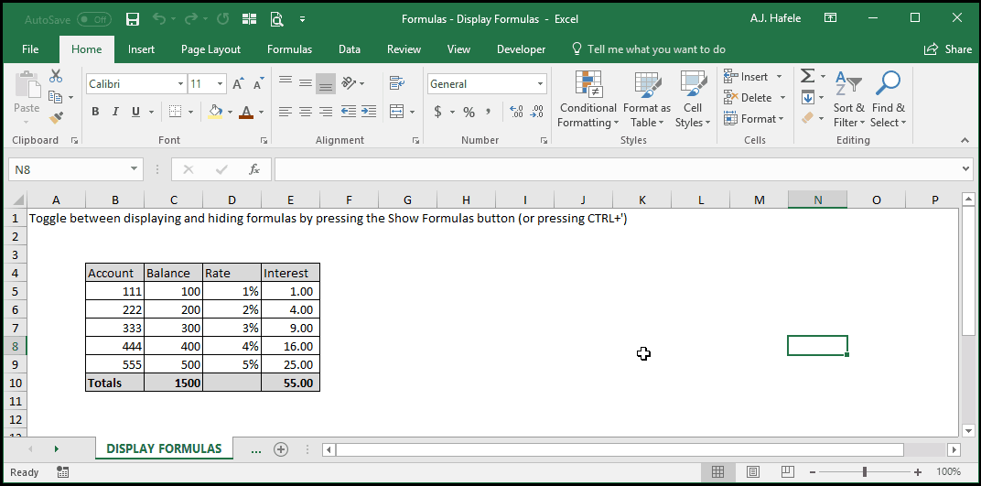Image resolution: width=981 pixels, height=486 pixels.
Task: Click the Undo arrow icon
Action: pyautogui.click(x=159, y=19)
